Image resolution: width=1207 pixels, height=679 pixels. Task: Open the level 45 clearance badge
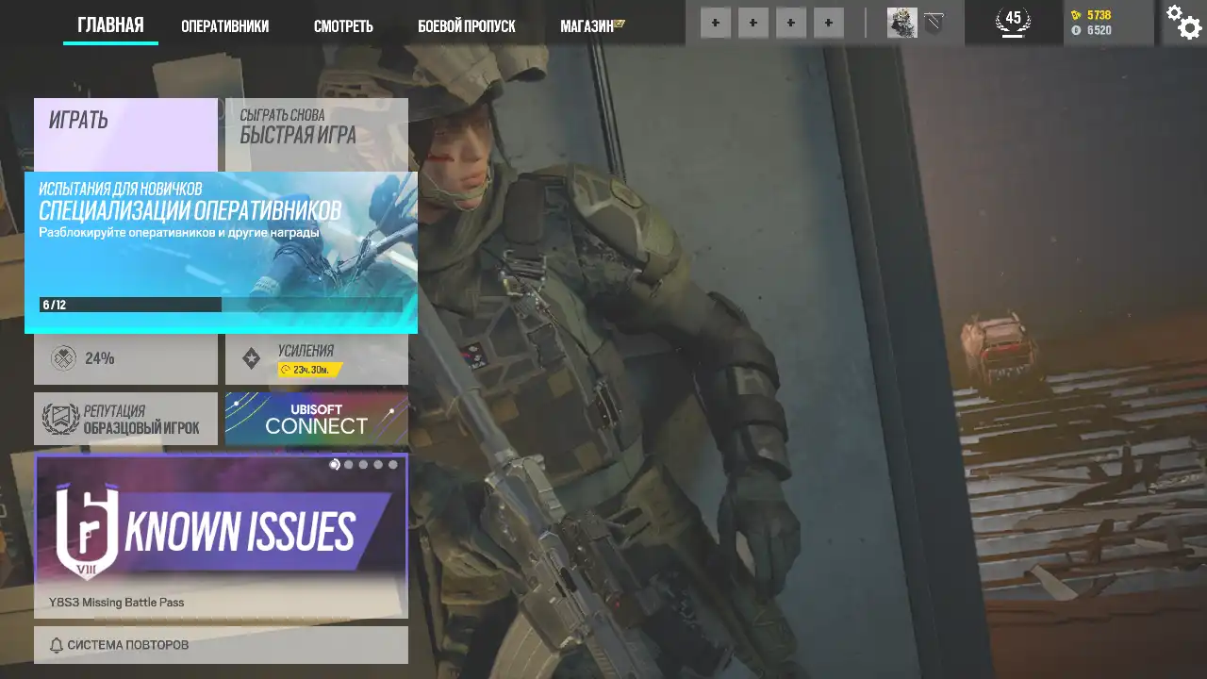[1013, 22]
